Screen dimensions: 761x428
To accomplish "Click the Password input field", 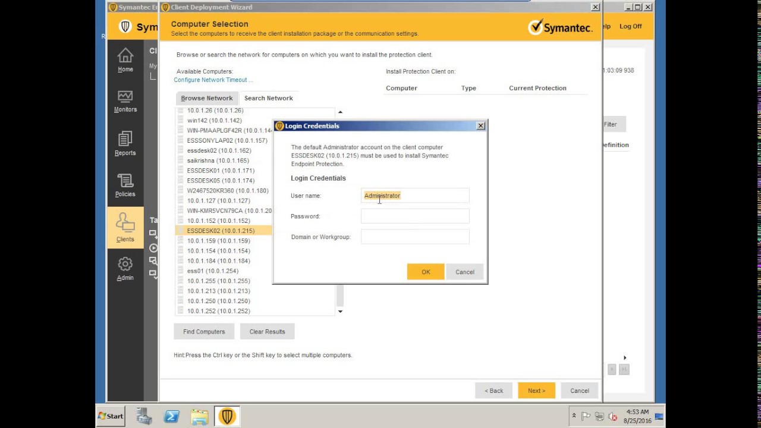I will pyautogui.click(x=415, y=216).
